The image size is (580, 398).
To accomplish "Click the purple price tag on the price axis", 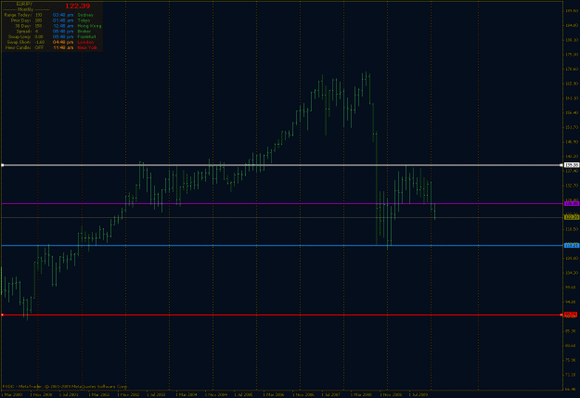I will point(572,204).
